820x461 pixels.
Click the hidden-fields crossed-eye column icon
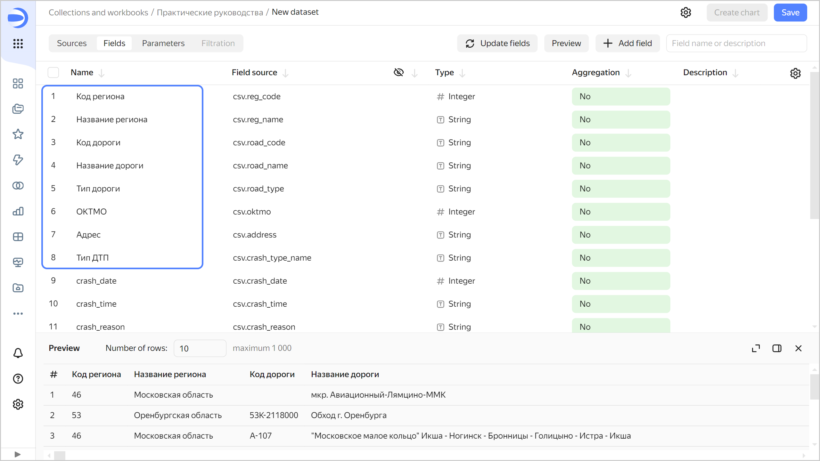pos(398,72)
